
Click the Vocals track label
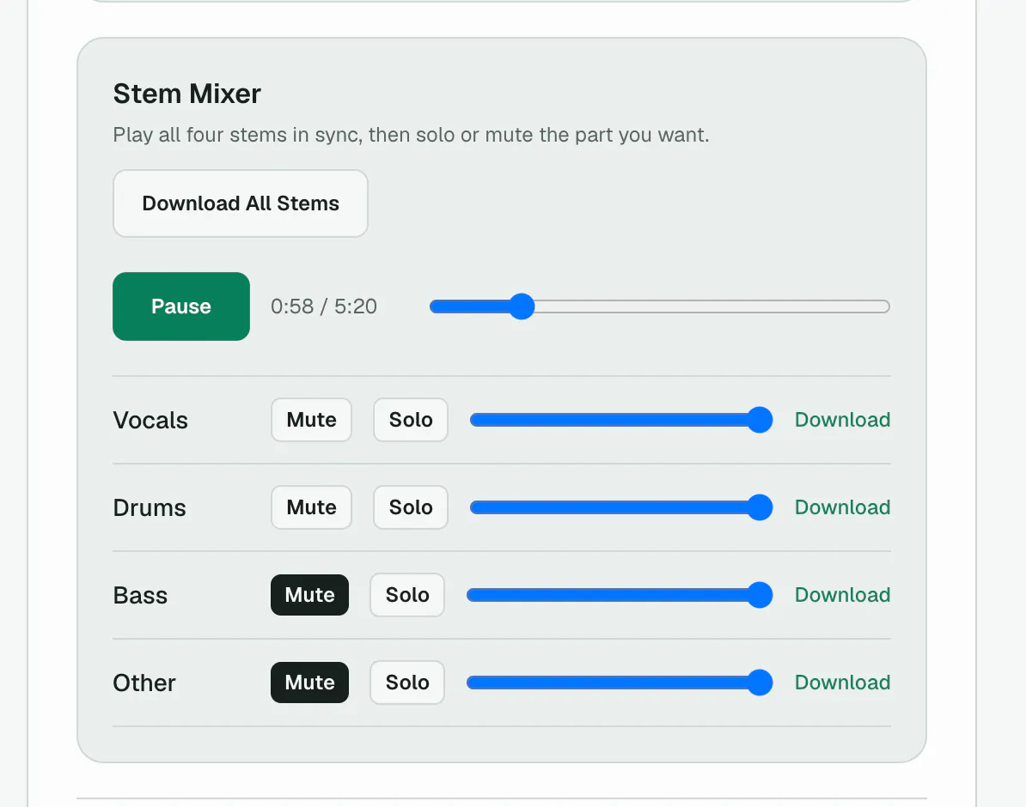(x=150, y=420)
